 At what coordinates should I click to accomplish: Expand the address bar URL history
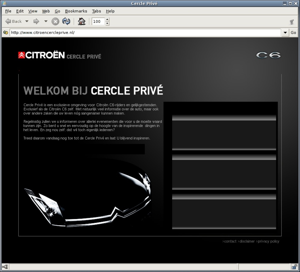pos(285,32)
